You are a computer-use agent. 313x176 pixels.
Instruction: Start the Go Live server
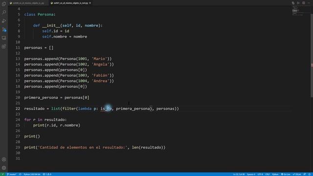[x=286, y=175]
